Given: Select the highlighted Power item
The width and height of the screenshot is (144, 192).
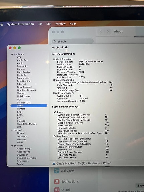Looking at the screenshot, I should [x=29, y=106].
